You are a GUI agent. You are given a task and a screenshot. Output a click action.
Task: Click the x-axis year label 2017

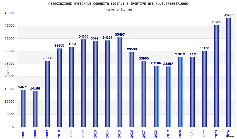pyautogui.click(x=144, y=134)
